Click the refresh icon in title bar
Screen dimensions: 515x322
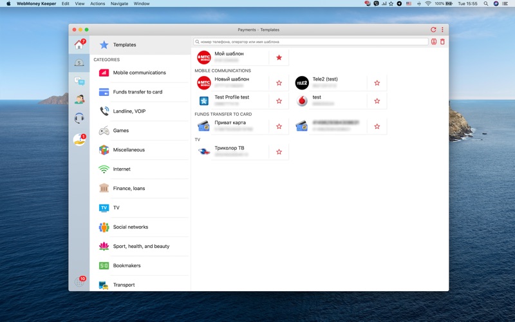433,30
